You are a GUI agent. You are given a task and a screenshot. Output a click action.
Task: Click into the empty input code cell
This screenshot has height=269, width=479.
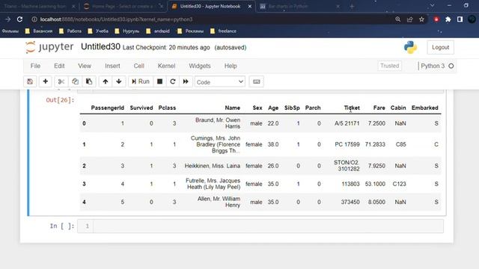point(268,226)
